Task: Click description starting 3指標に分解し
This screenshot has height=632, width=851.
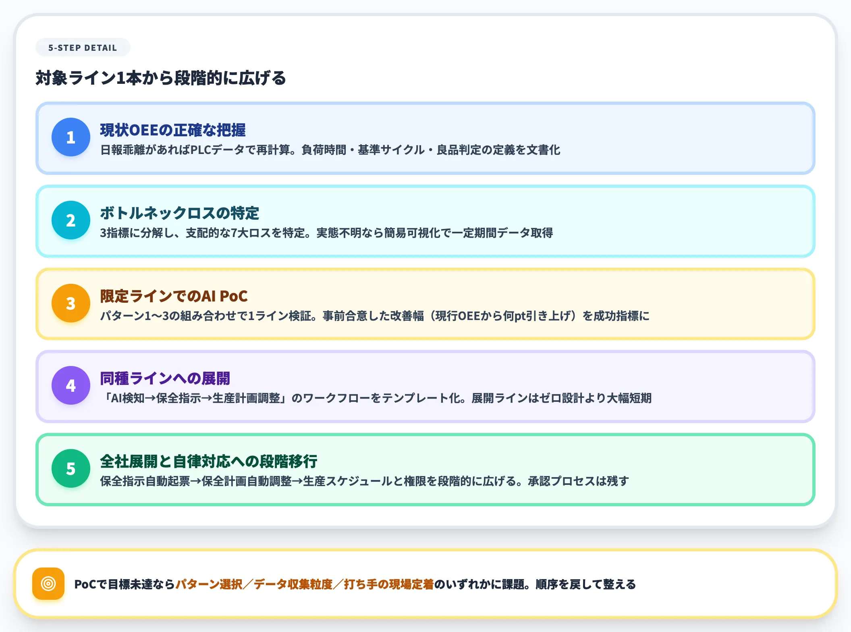Action: click(326, 233)
